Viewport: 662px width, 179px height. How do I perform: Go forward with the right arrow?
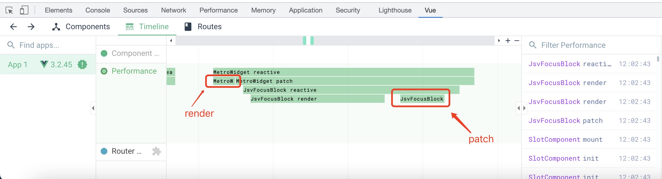[31, 27]
